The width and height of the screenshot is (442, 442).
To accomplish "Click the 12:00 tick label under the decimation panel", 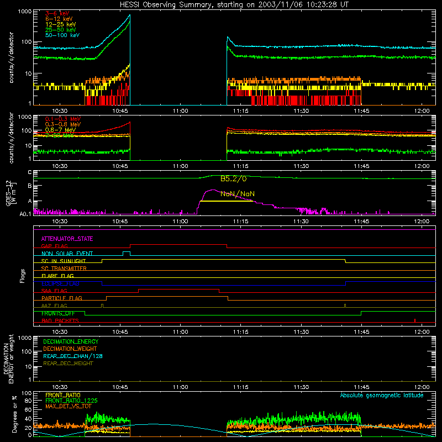I will click(422, 387).
